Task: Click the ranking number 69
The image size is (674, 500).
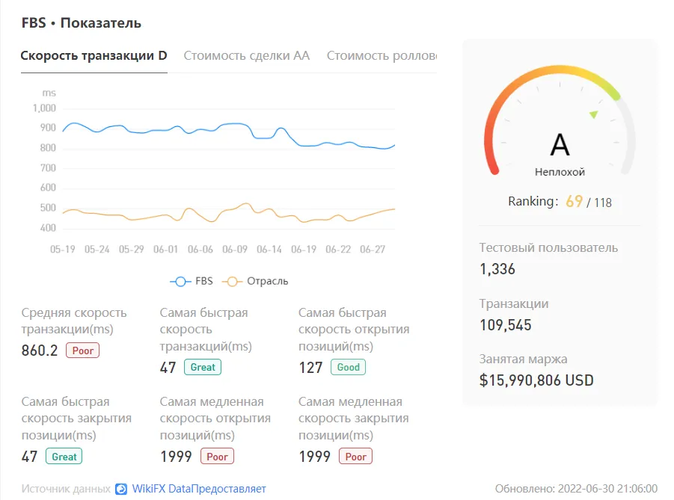Action: click(575, 201)
